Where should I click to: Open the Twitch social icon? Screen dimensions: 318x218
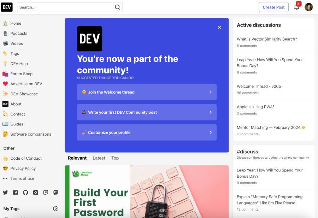pos(46,193)
